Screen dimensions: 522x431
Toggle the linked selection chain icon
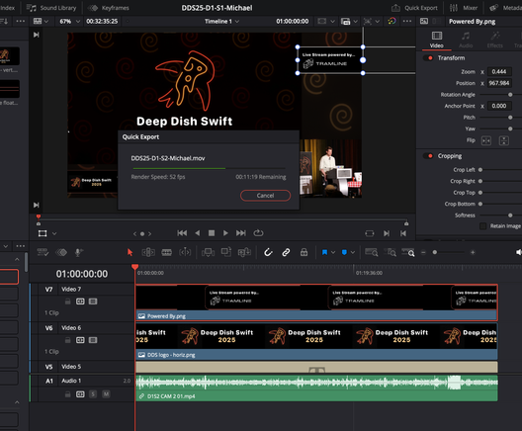coord(286,252)
